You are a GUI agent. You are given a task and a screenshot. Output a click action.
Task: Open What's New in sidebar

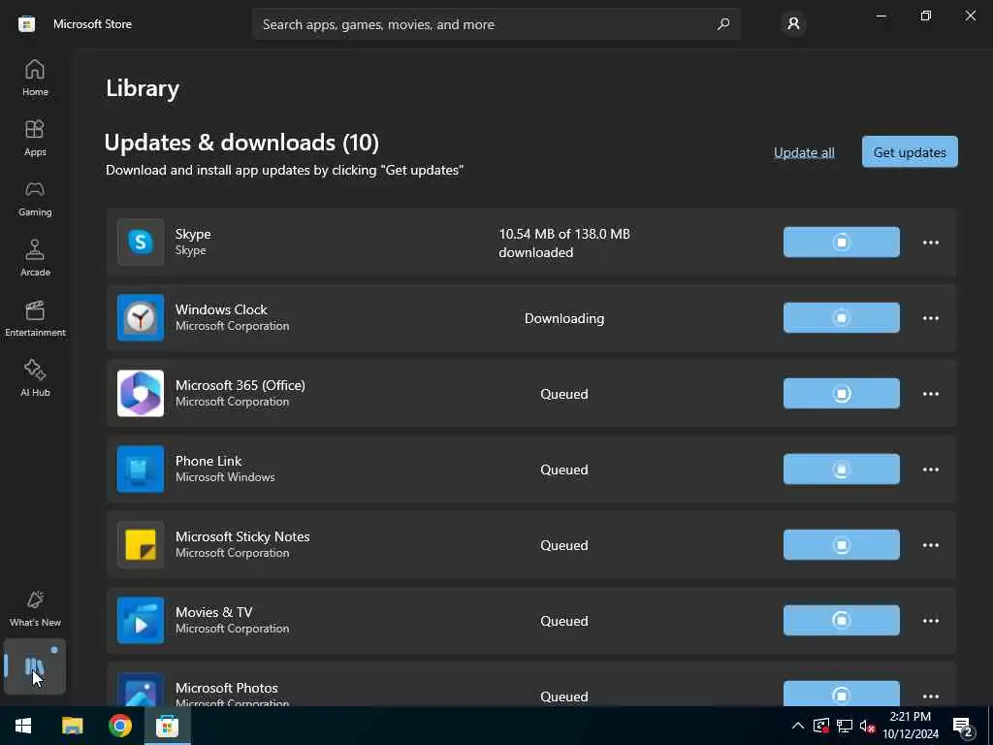(35, 609)
